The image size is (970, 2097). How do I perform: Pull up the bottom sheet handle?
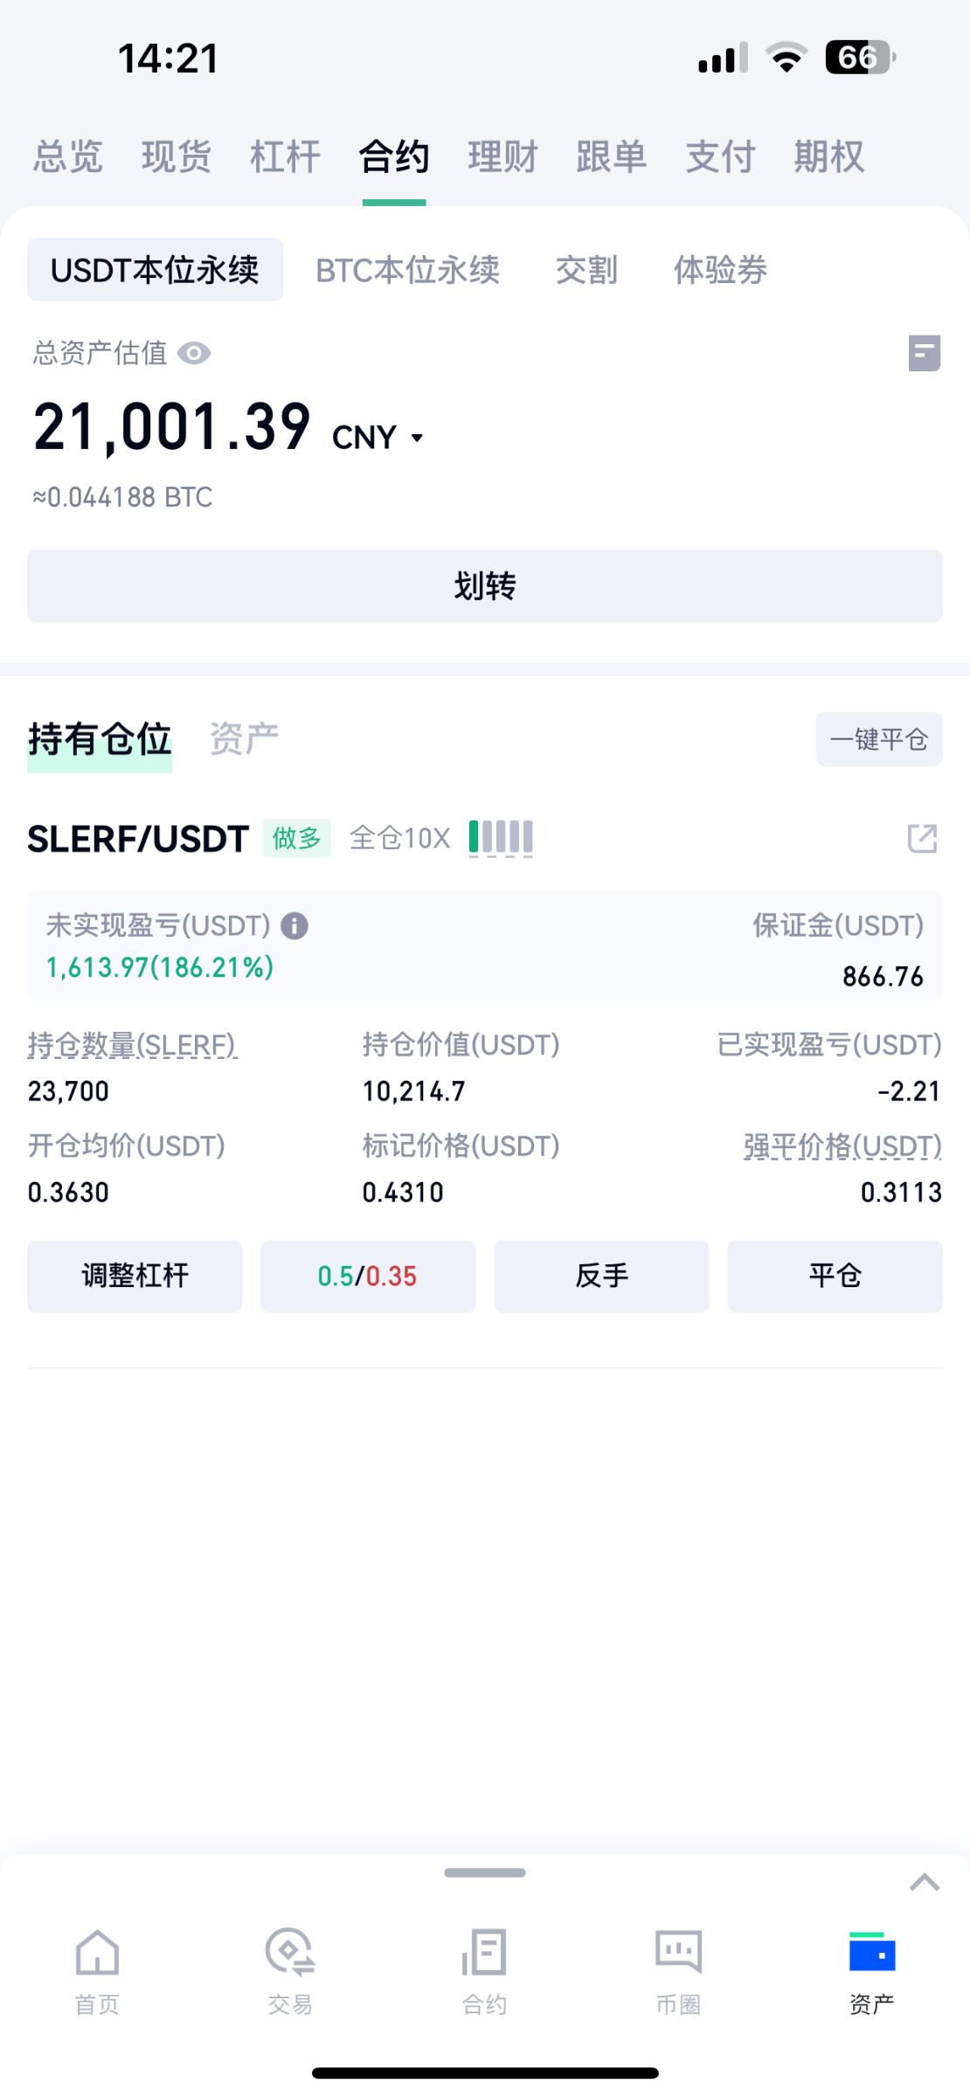(485, 1872)
